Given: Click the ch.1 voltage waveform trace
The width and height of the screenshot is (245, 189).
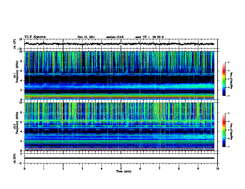Looking at the screenshot, I should pos(119,44).
